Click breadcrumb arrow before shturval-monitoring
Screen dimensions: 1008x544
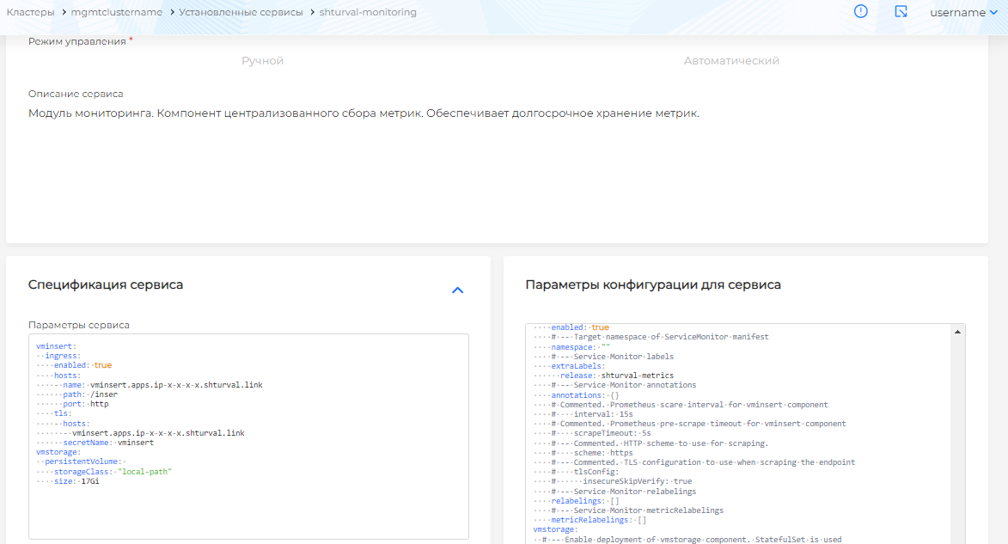pos(313,13)
